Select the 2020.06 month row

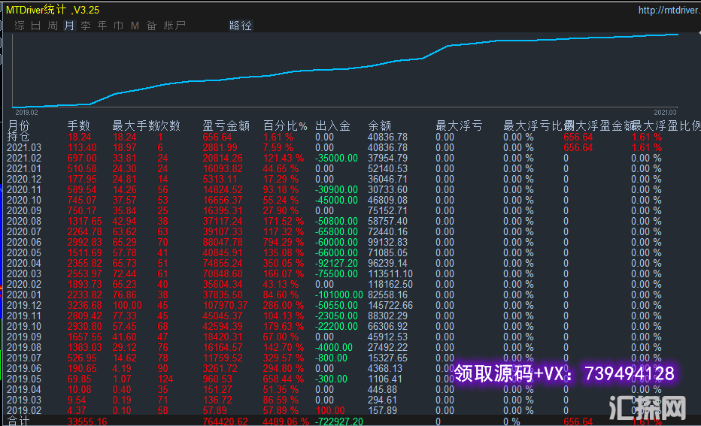click(x=24, y=242)
